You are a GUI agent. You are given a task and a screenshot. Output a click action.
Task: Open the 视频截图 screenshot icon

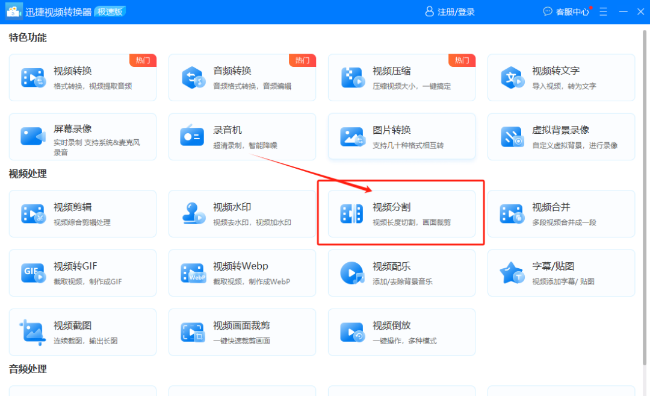coord(32,332)
